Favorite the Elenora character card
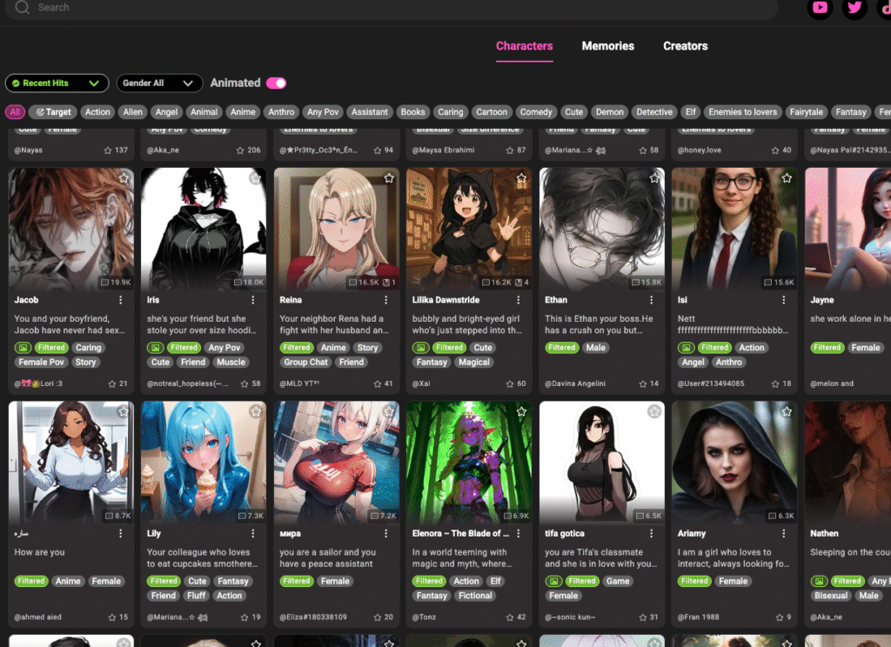The width and height of the screenshot is (891, 647). [x=521, y=411]
